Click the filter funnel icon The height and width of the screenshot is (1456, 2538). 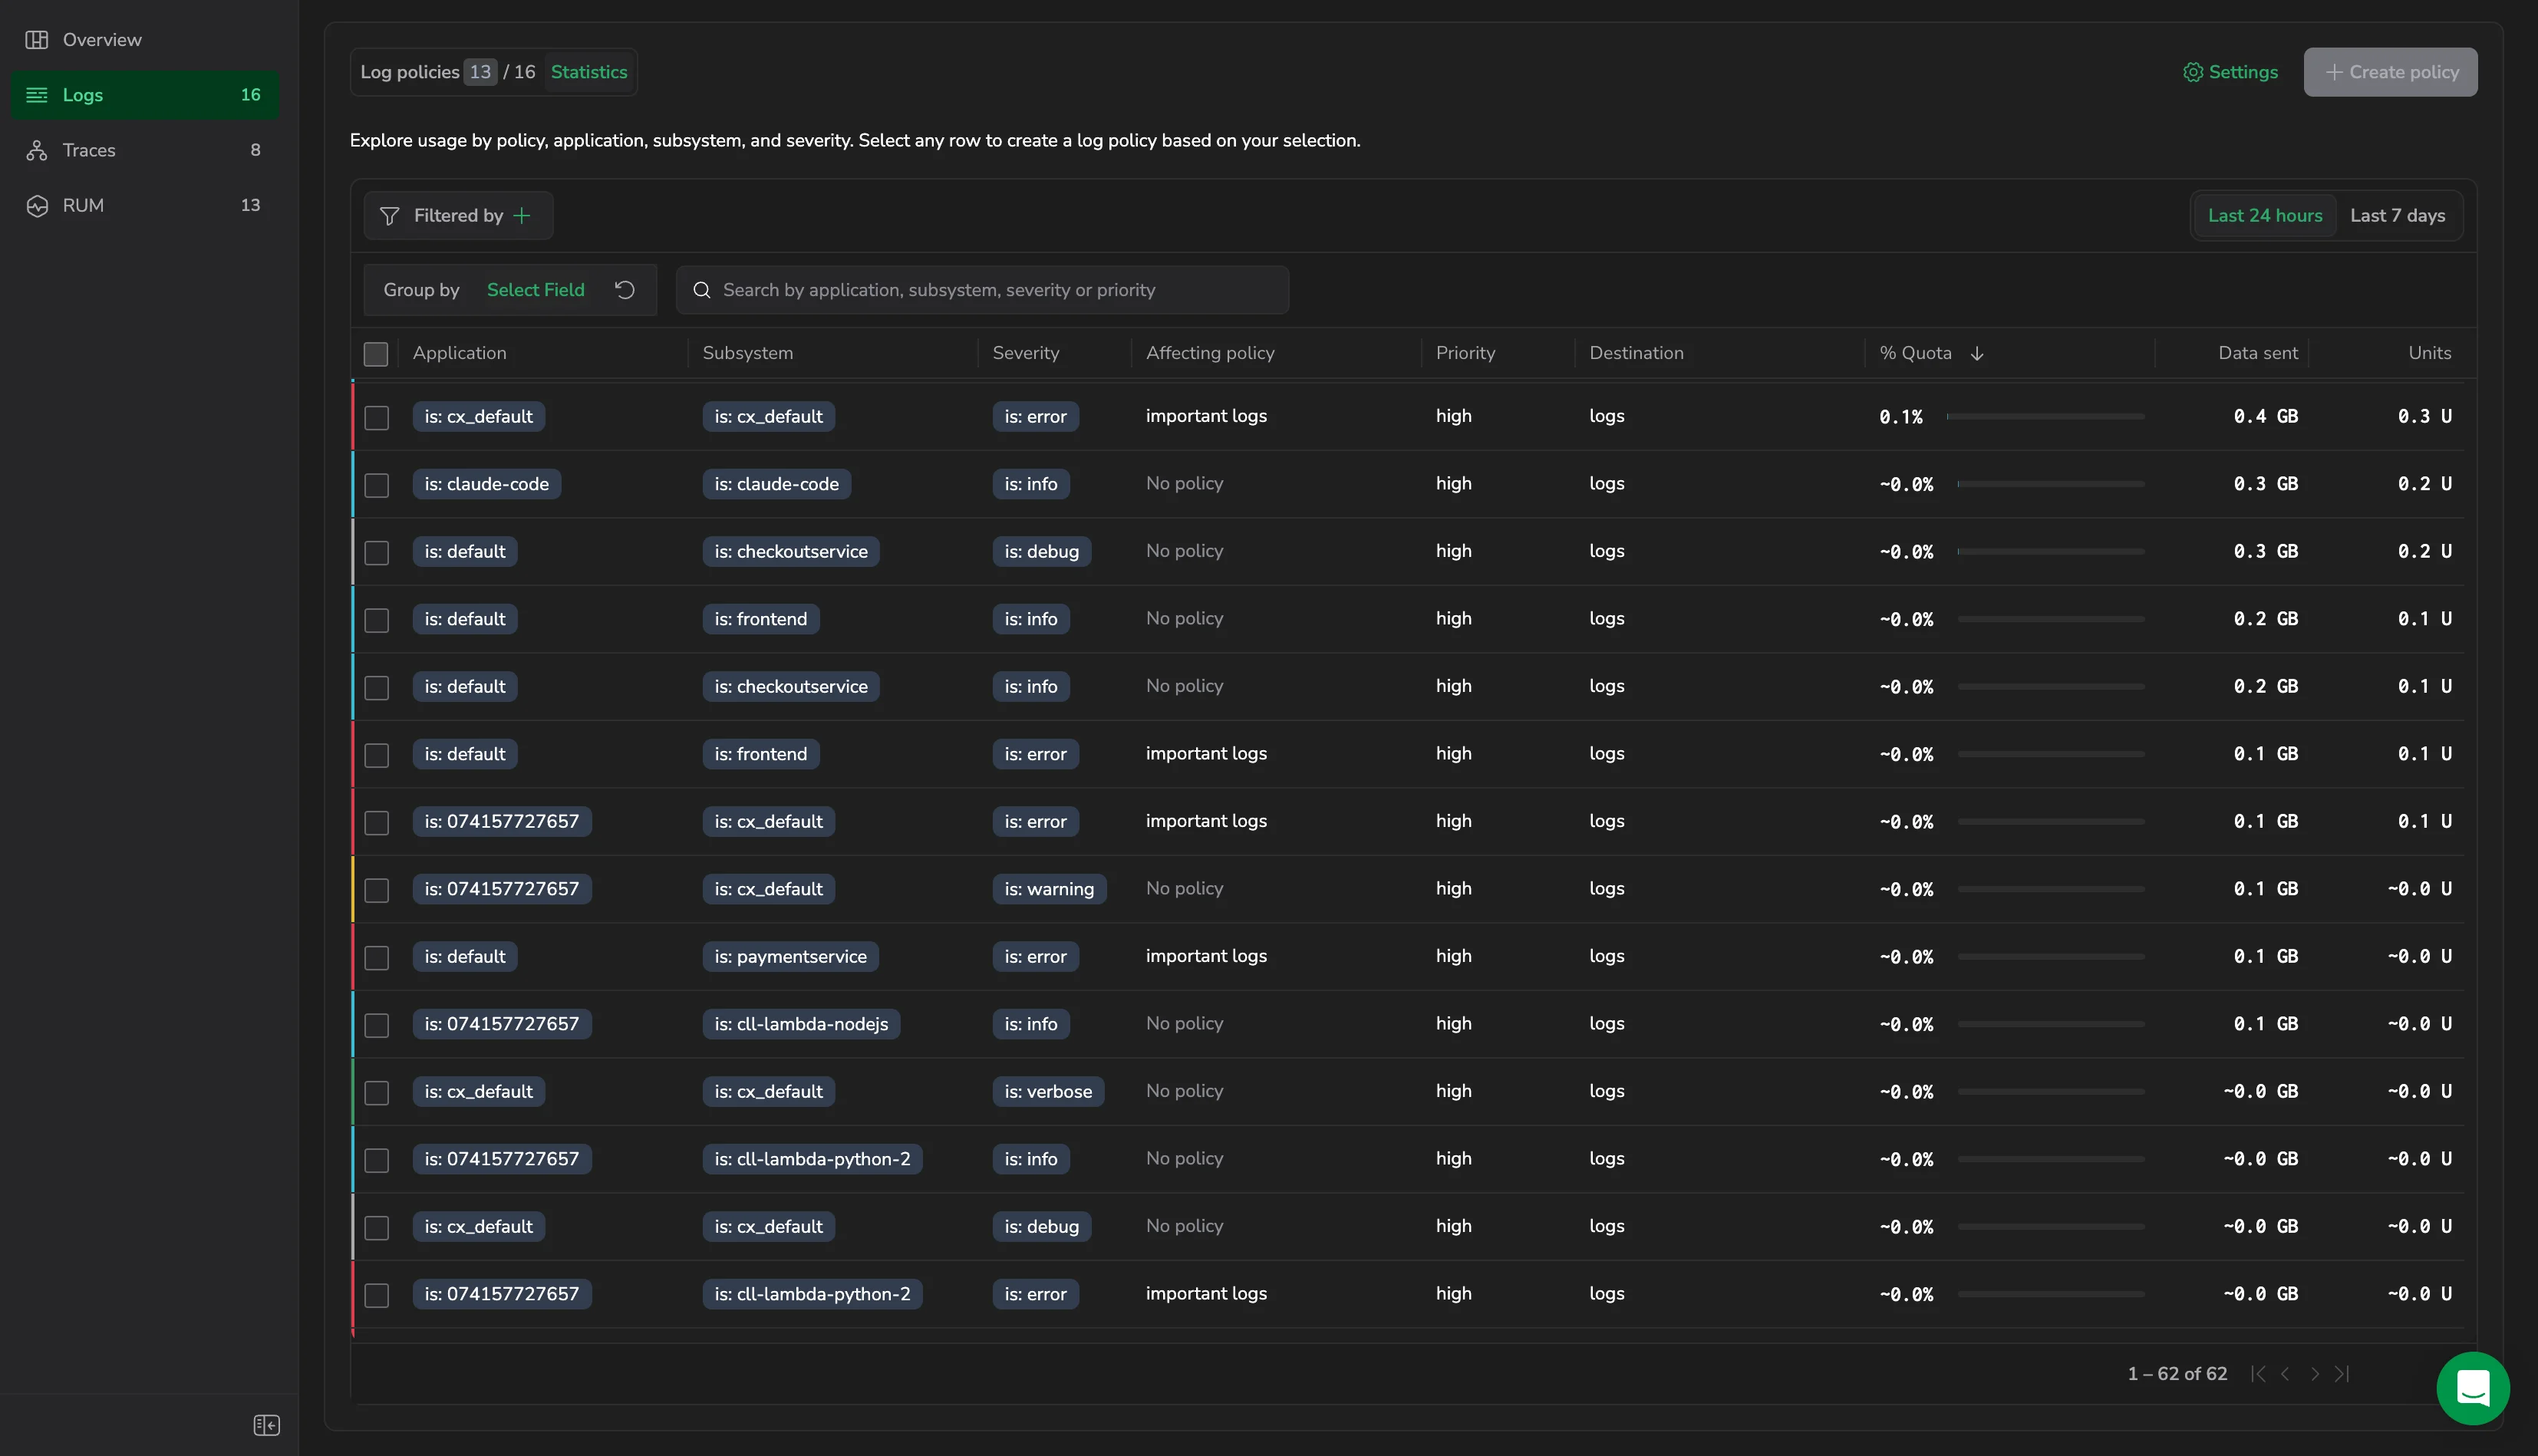pos(389,216)
